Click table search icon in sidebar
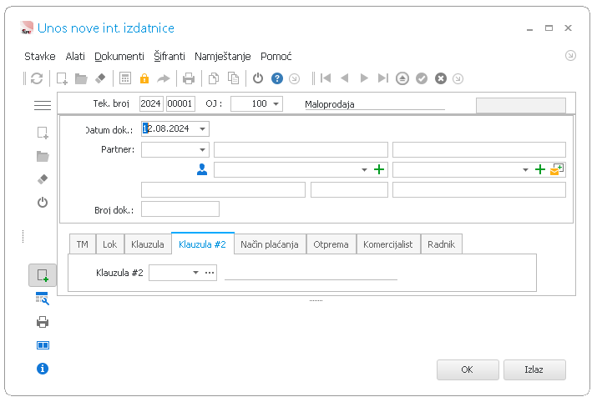Screen dimensions: 597x402 (x=43, y=299)
